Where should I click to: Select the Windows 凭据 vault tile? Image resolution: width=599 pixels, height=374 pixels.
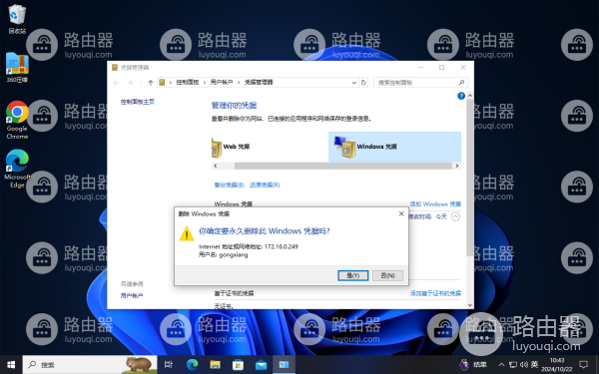(394, 147)
